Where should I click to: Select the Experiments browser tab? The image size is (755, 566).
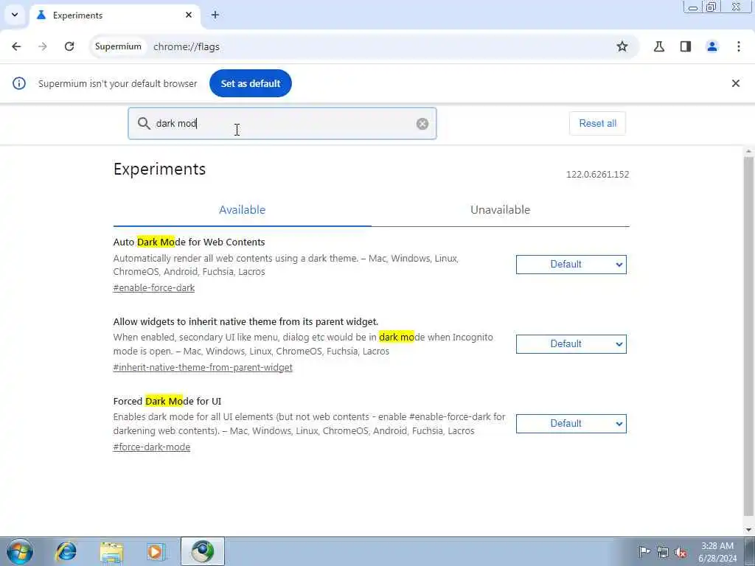pyautogui.click(x=116, y=15)
